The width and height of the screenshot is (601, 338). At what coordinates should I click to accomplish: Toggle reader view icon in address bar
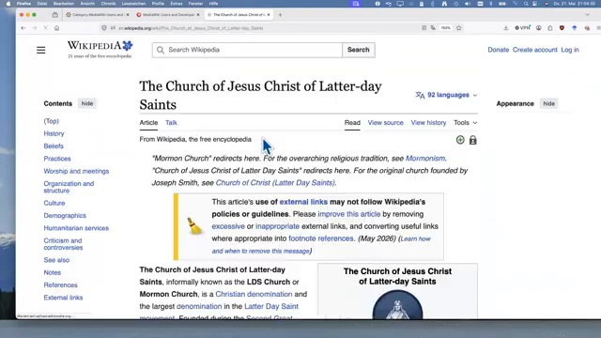pyautogui.click(x=424, y=28)
